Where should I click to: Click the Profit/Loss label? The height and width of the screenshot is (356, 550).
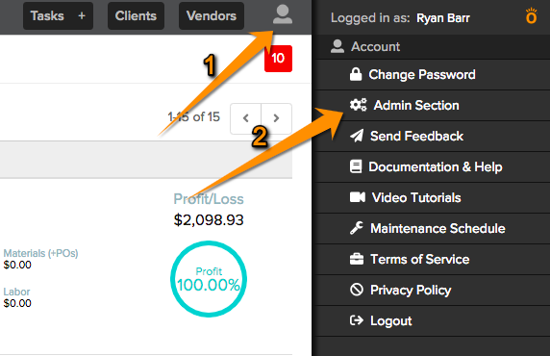pos(209,199)
